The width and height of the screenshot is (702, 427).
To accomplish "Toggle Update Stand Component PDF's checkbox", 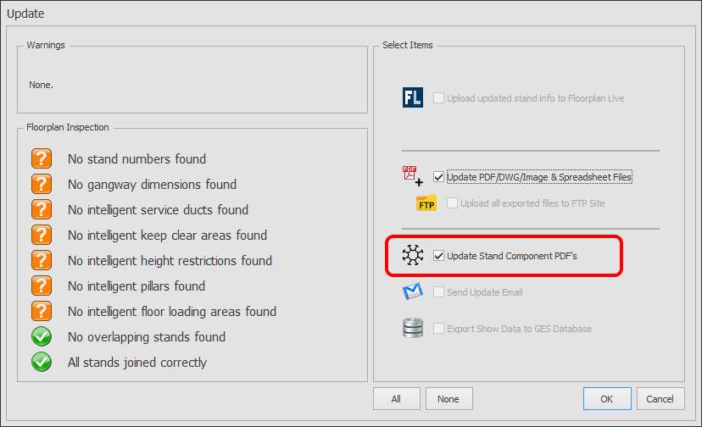I will [x=439, y=256].
